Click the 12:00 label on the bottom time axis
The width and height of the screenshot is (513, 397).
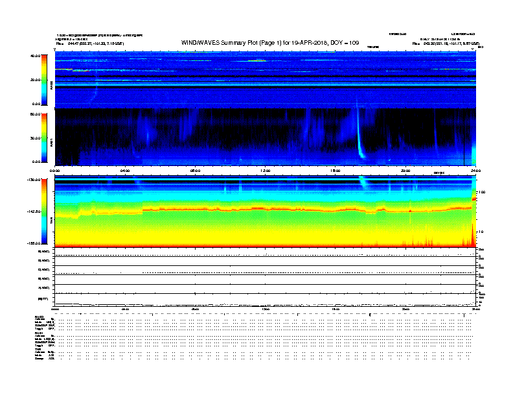click(266, 309)
